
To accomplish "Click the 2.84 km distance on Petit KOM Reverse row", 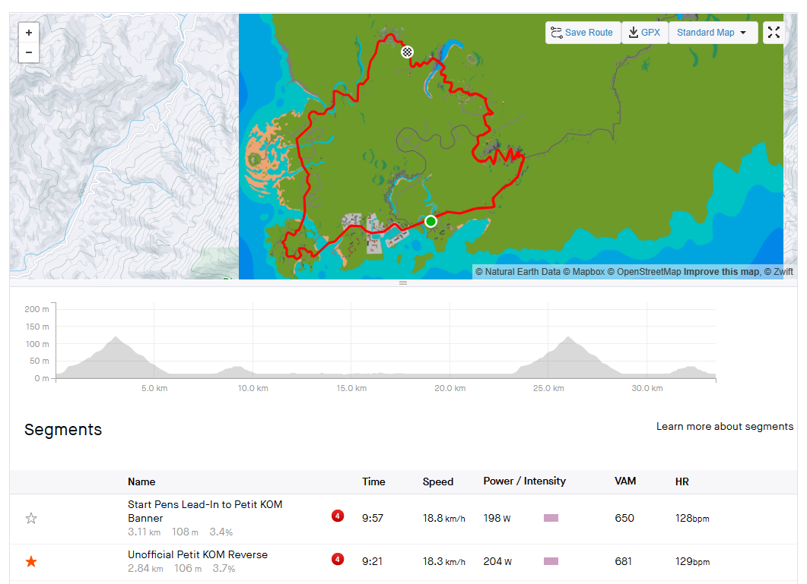I will pyautogui.click(x=145, y=569).
